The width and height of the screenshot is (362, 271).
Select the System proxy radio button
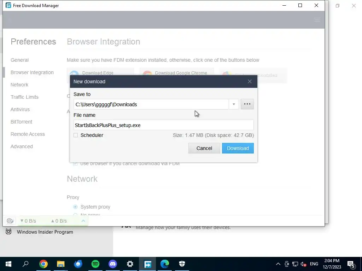pos(75,207)
